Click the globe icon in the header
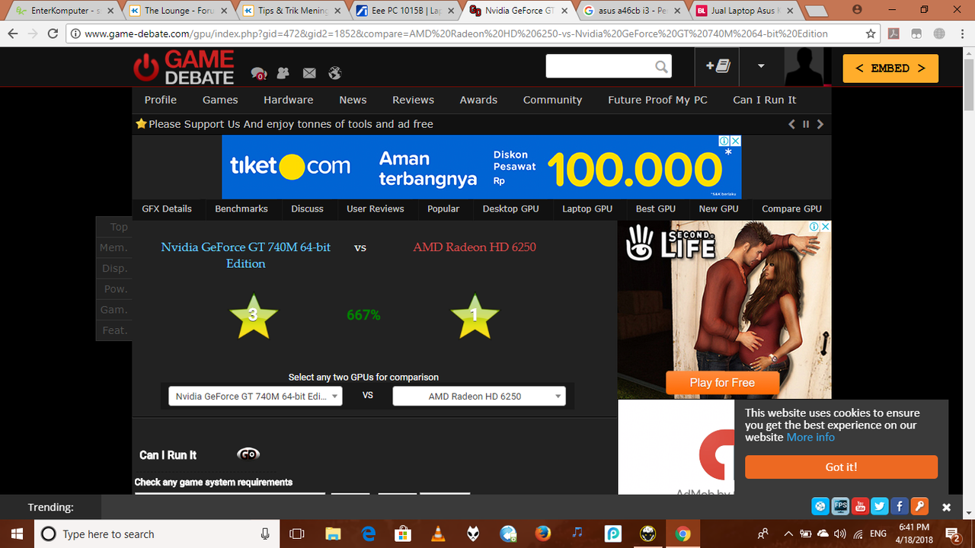975x548 pixels. pos(334,73)
